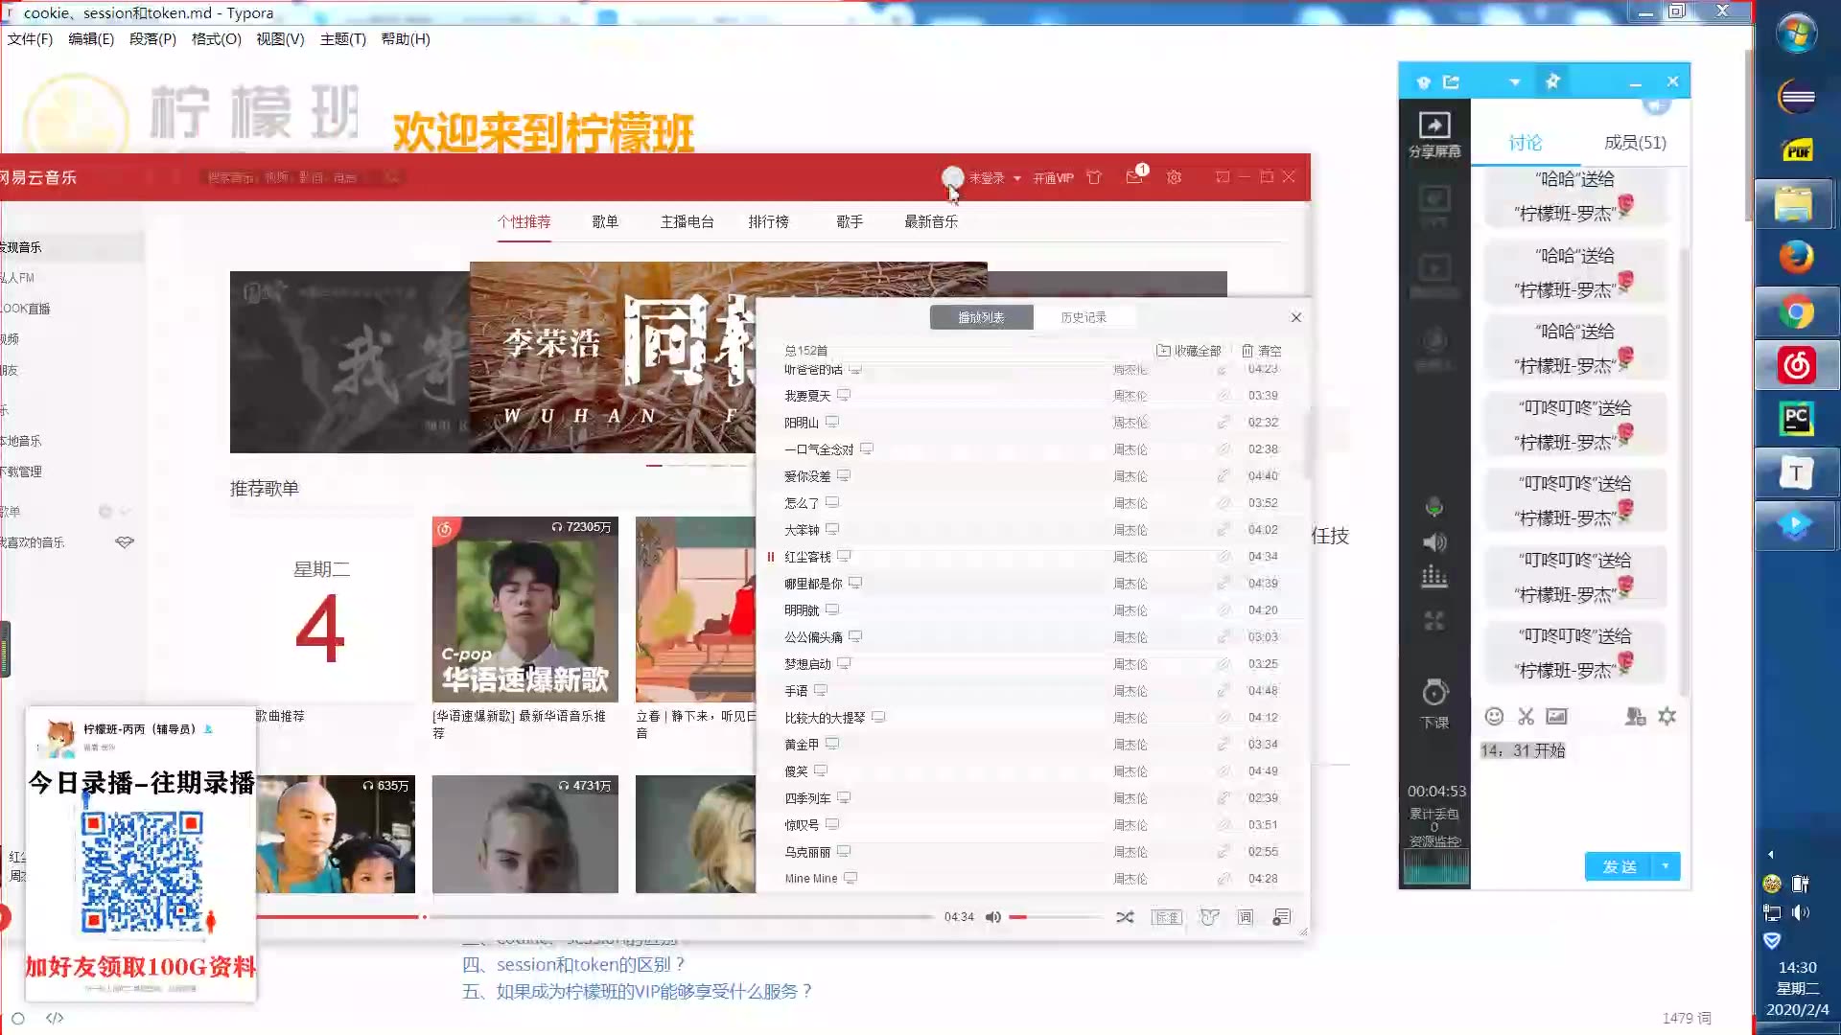Screen dimensions: 1841x1035
Task: Toggle shuffle play mode in the music player
Action: click(x=1125, y=917)
